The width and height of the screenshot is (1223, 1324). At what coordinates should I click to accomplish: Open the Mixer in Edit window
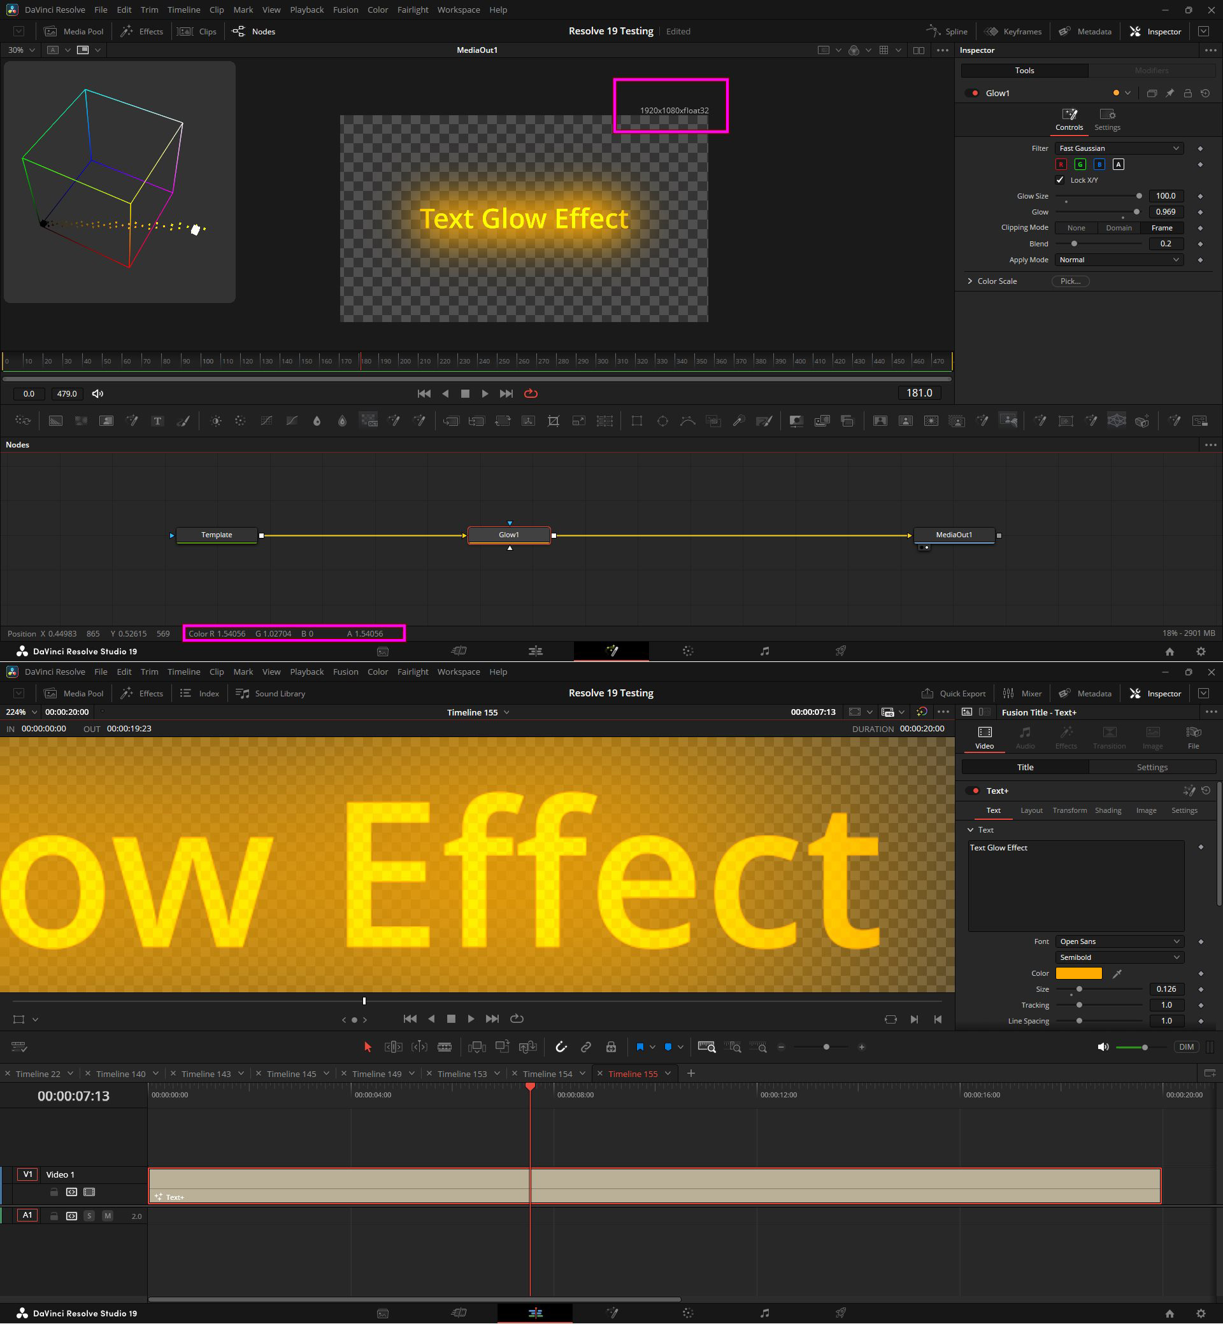(1022, 693)
